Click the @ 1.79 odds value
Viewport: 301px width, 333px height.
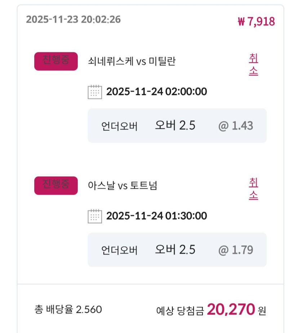pyautogui.click(x=236, y=250)
